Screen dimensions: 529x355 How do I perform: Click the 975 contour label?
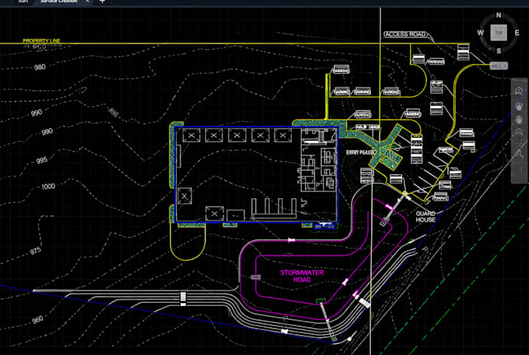pos(36,251)
